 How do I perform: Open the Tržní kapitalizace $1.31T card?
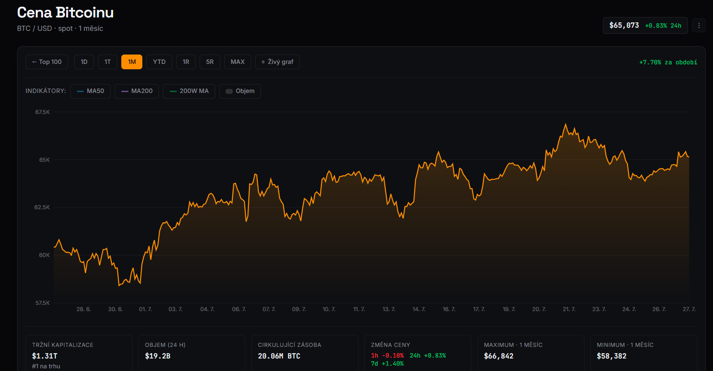click(79, 353)
